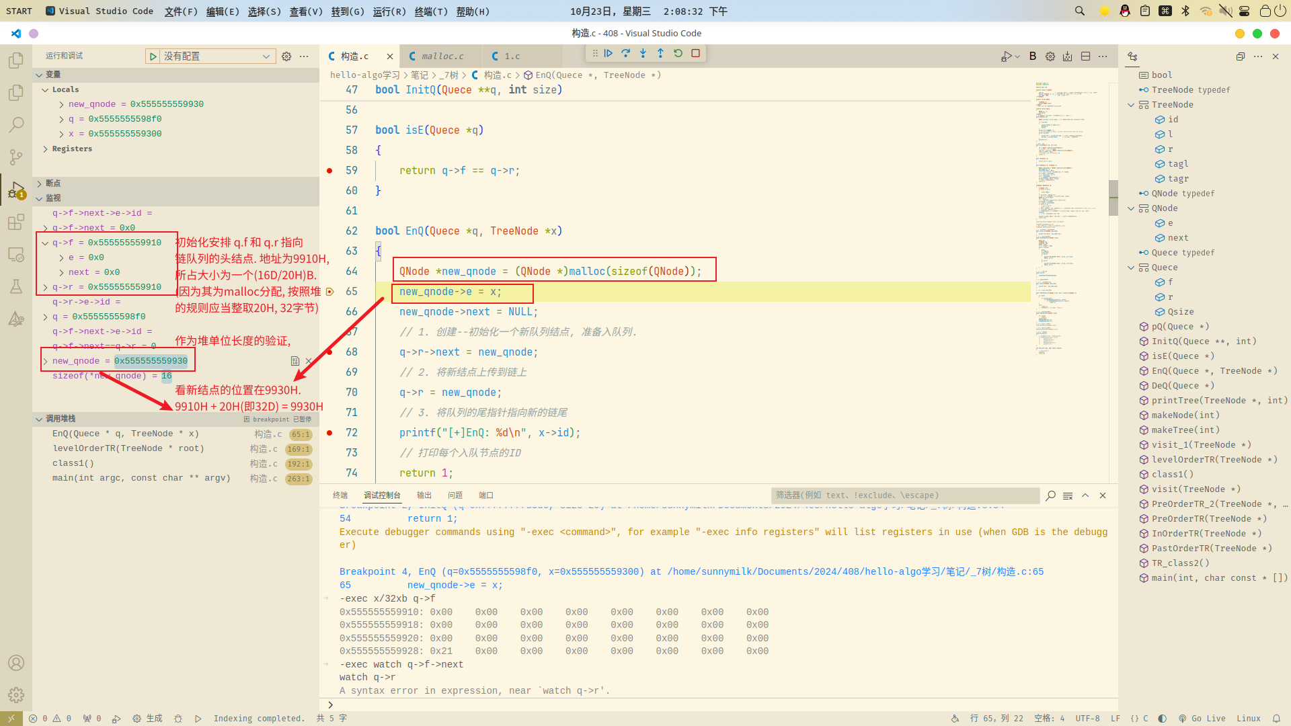1291x726 pixels.
Task: Click the debug Continue button
Action: [x=609, y=54]
